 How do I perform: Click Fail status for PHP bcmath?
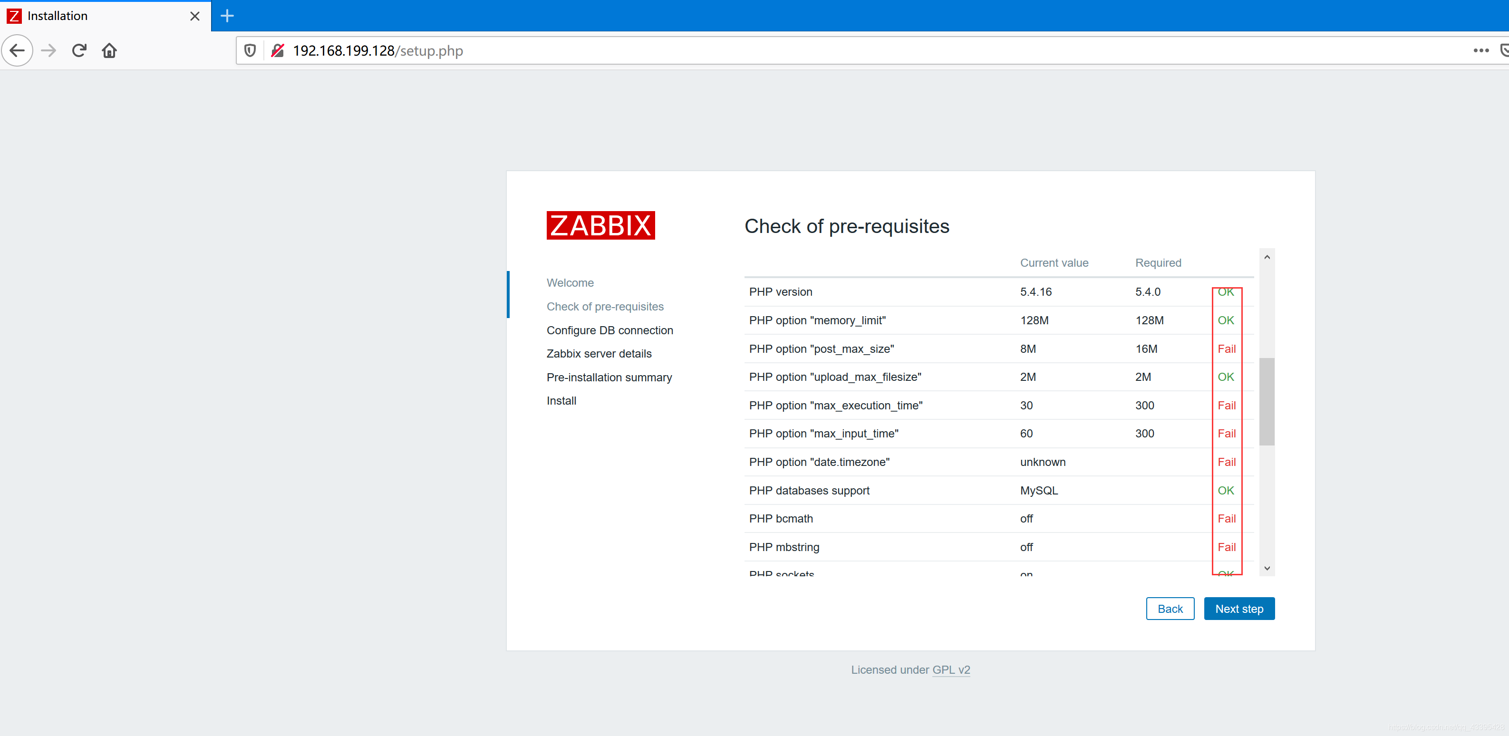click(1226, 519)
